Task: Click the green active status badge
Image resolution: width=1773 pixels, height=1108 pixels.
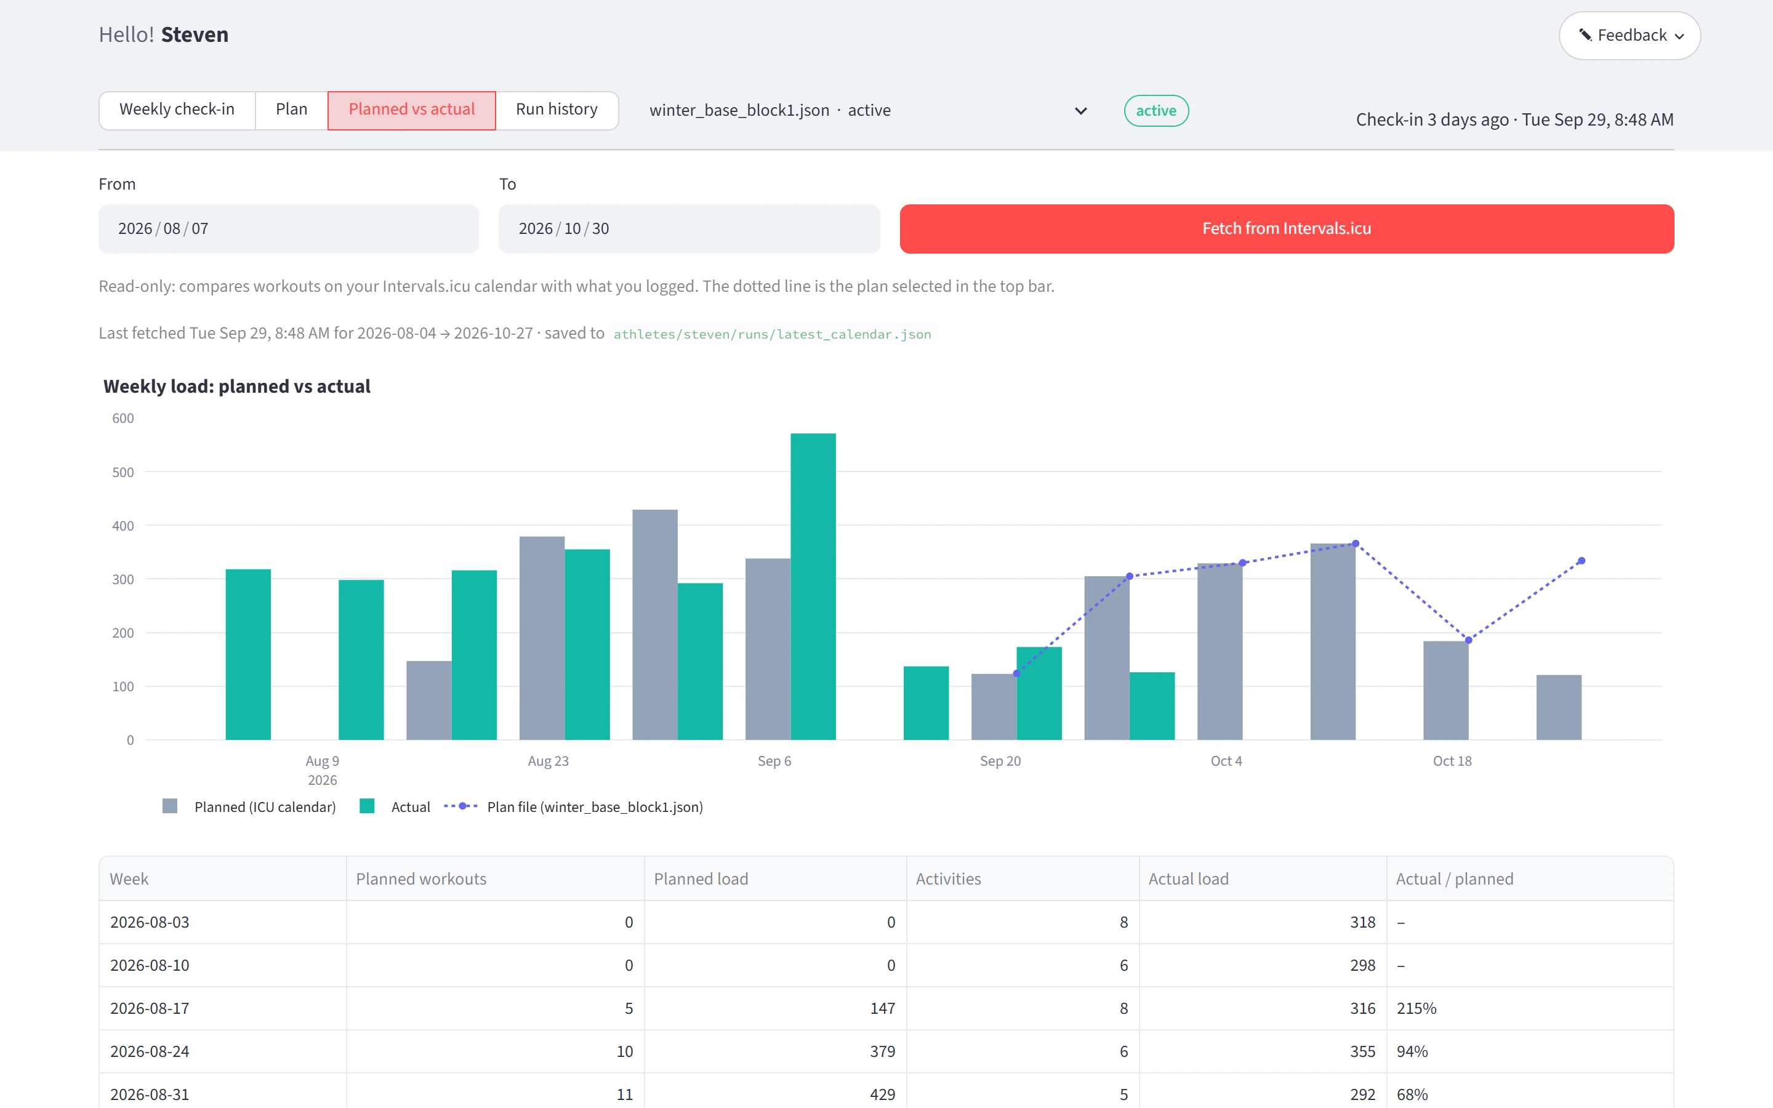Action: (x=1156, y=111)
